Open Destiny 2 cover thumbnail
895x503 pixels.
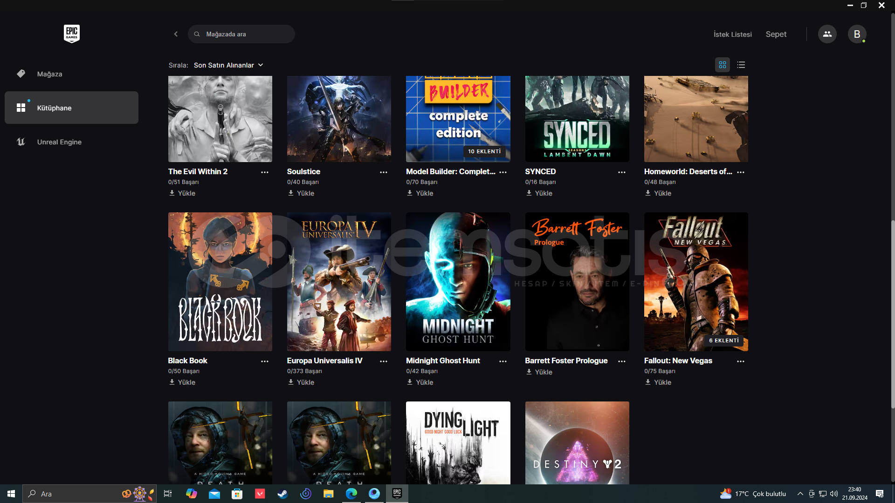pyautogui.click(x=577, y=443)
